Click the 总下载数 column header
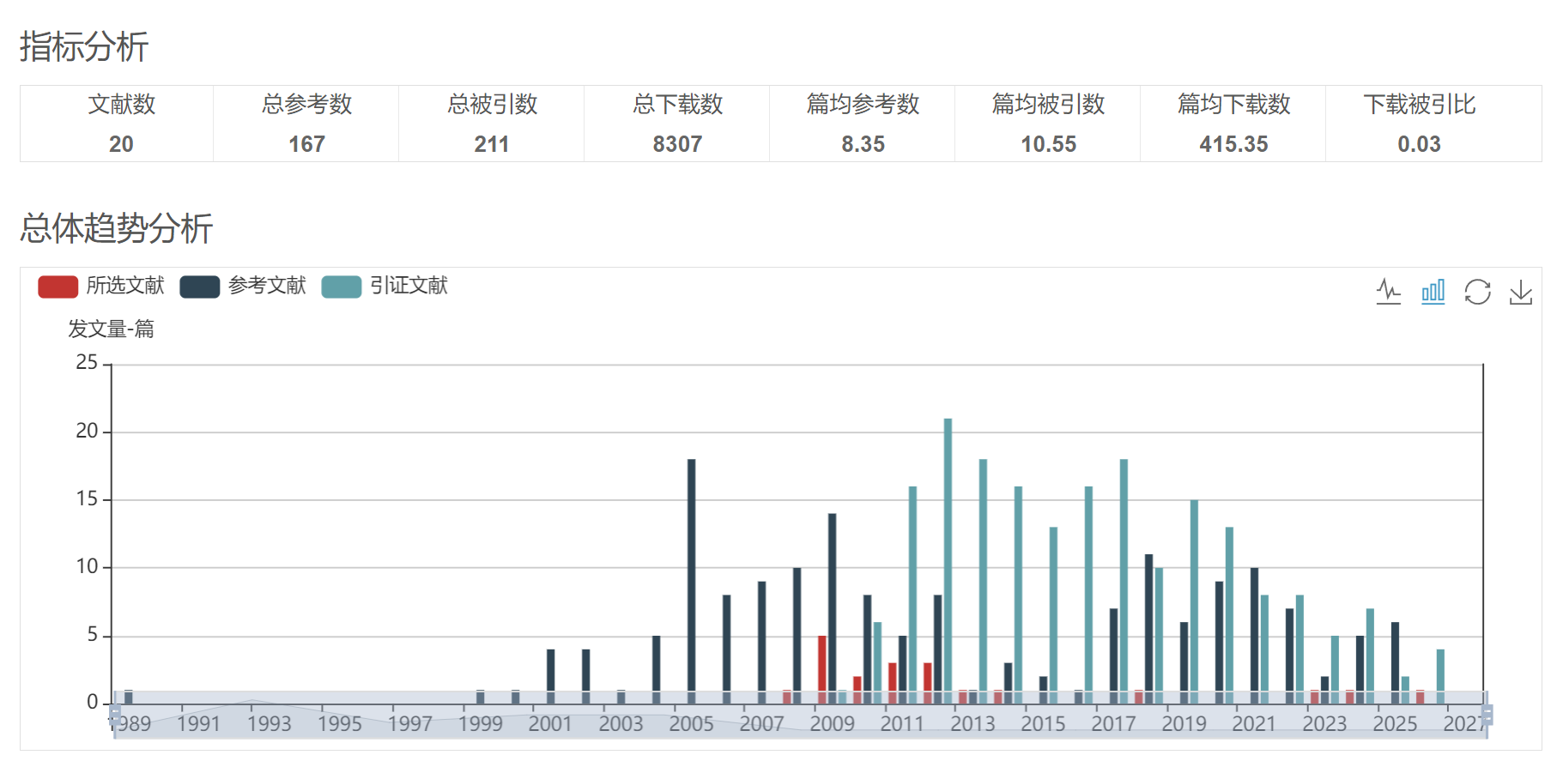1563x767 pixels. point(677,105)
